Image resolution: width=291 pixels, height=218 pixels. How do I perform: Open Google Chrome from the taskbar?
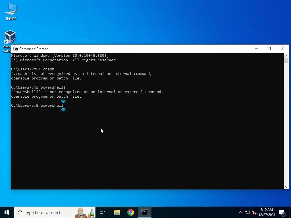coord(131,212)
